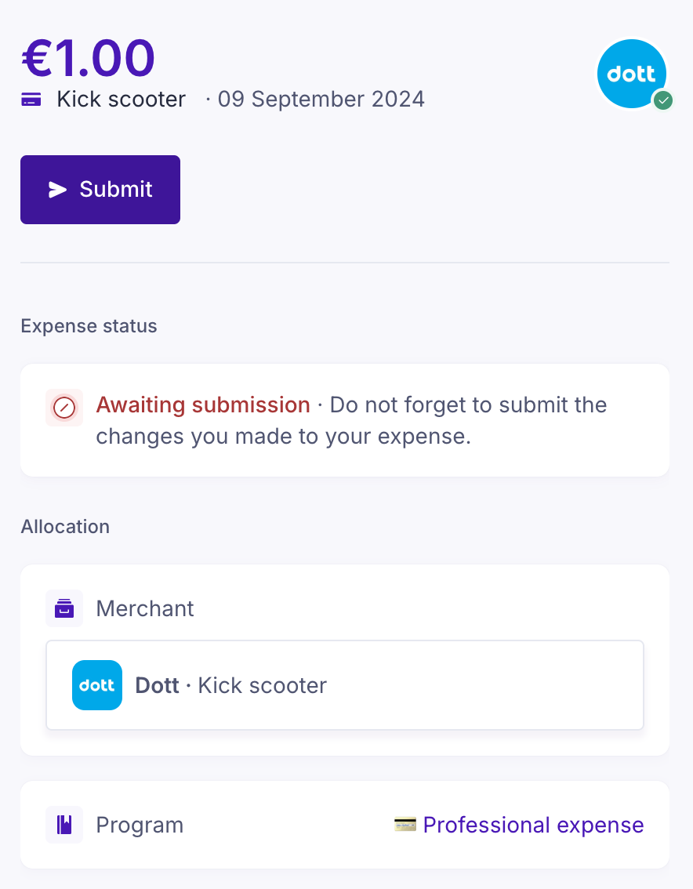
Task: Click the Allocation section heading
Action: tap(65, 527)
